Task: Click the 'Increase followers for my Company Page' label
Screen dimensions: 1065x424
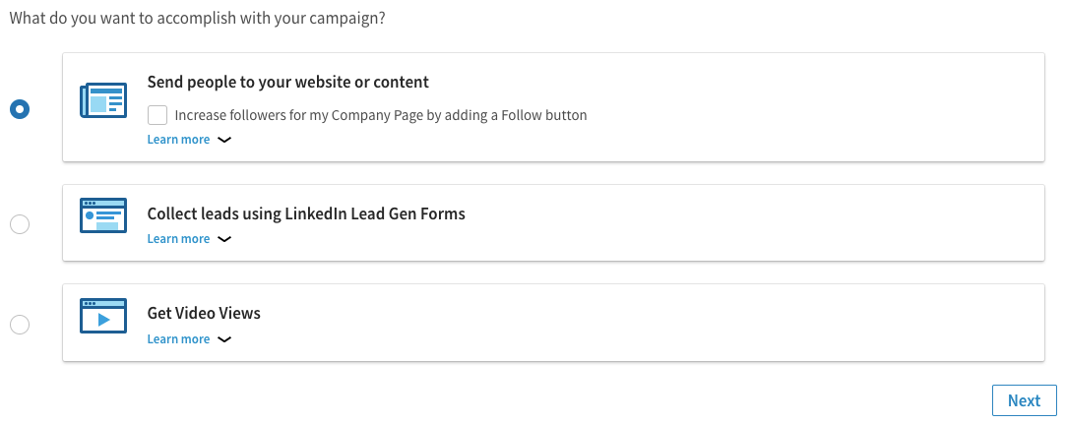Action: pyautogui.click(x=380, y=115)
